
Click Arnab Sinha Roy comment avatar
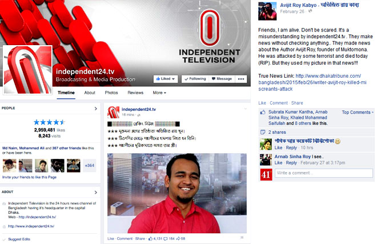click(266, 159)
